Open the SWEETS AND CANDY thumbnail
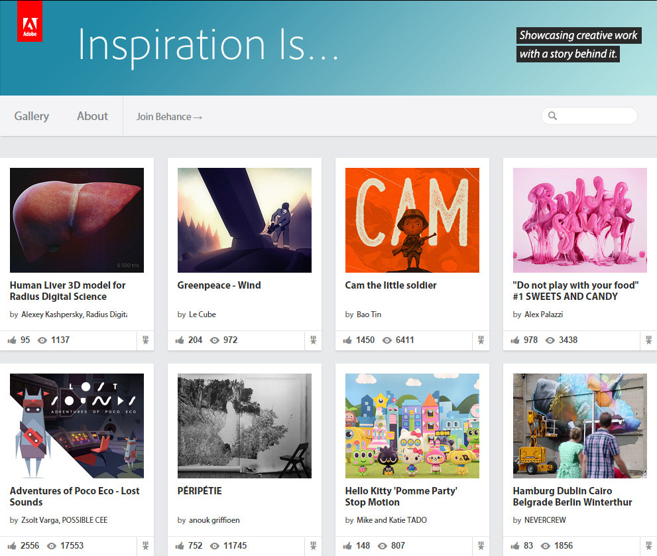This screenshot has height=556, width=657. click(x=579, y=220)
